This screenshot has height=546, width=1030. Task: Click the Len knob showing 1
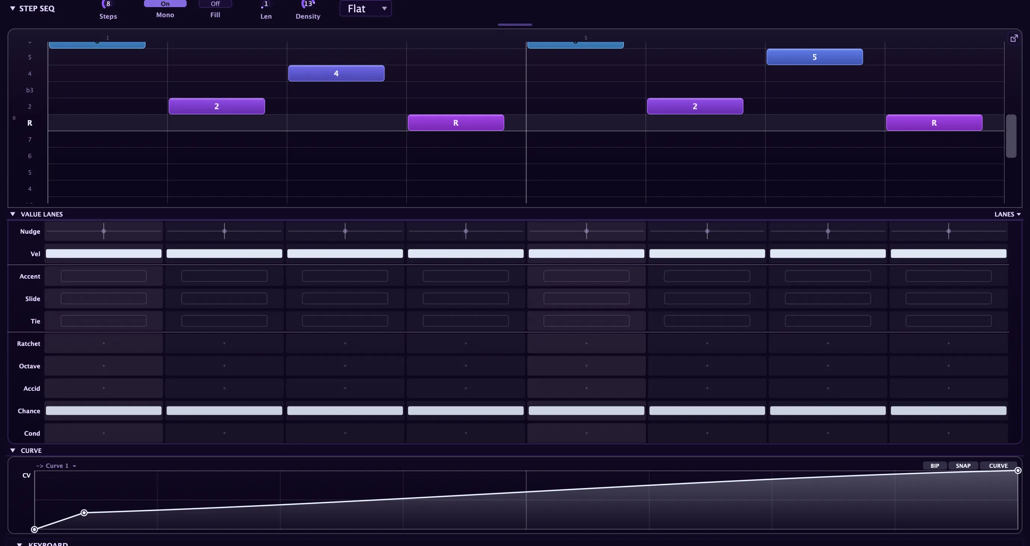coord(266,4)
